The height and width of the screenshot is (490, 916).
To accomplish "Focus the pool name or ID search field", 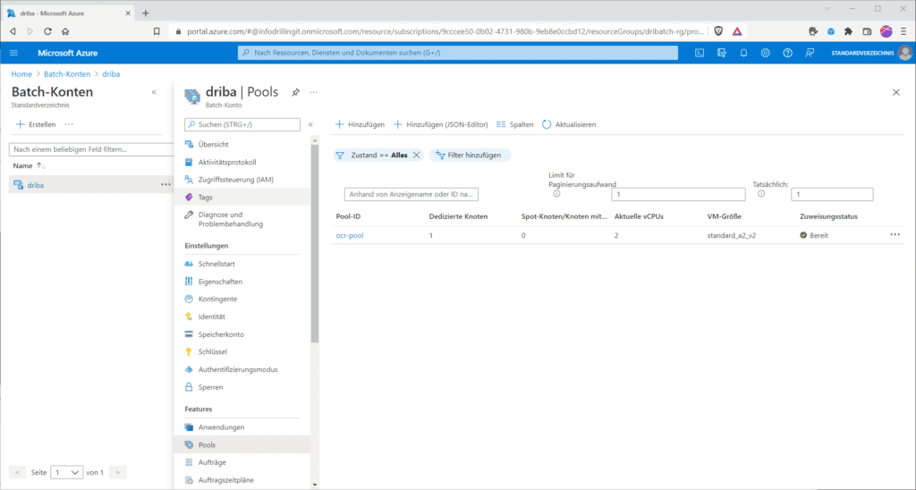I will (411, 194).
